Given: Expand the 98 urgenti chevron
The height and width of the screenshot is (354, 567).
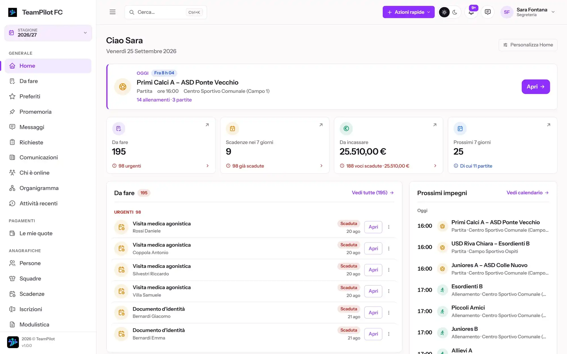Looking at the screenshot, I should point(208,166).
